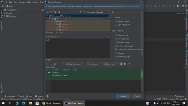Toggle Unversioned Files checkbox
This screenshot has width=188, height=106.
click(50, 16)
